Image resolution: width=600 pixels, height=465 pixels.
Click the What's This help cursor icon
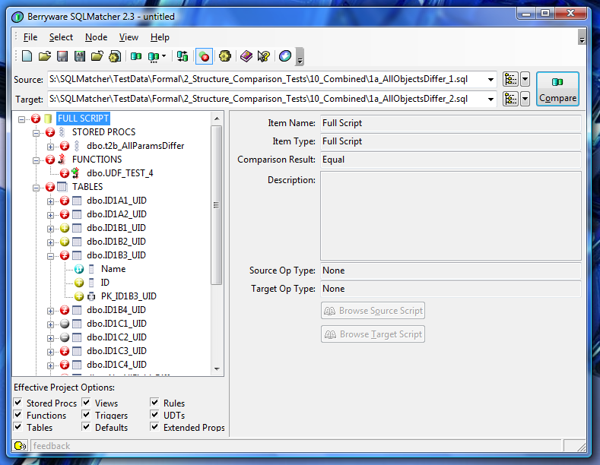264,56
